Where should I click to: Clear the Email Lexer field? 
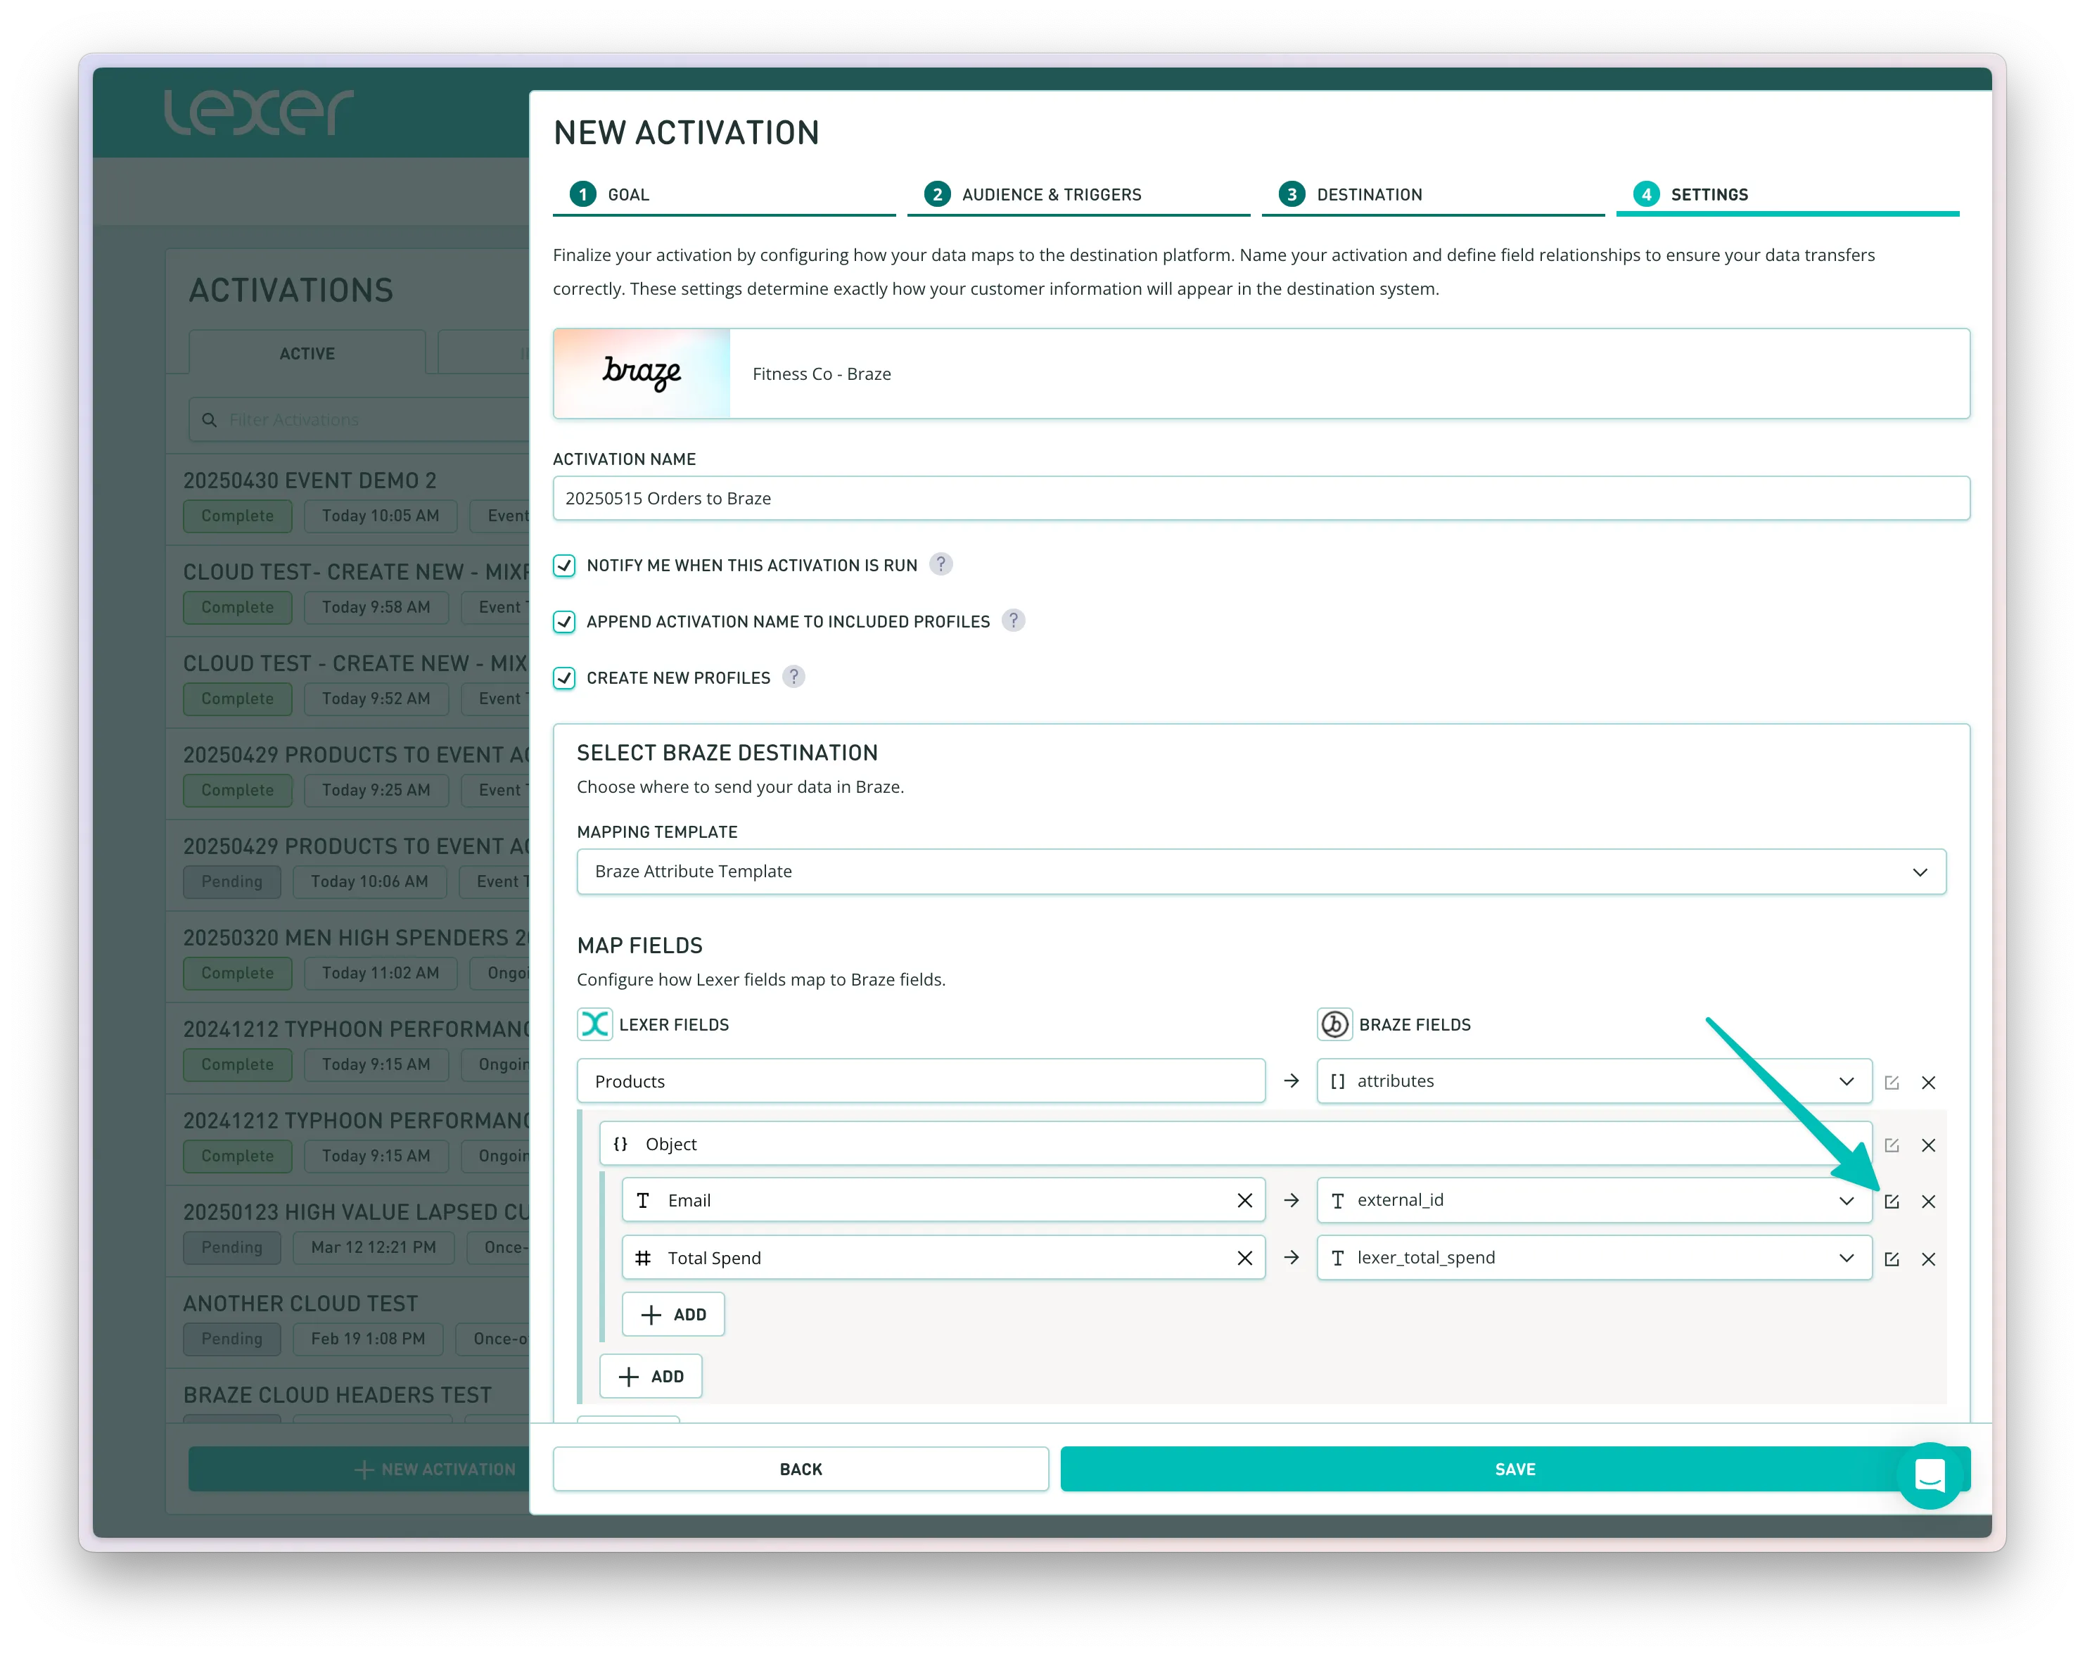pos(1244,1200)
